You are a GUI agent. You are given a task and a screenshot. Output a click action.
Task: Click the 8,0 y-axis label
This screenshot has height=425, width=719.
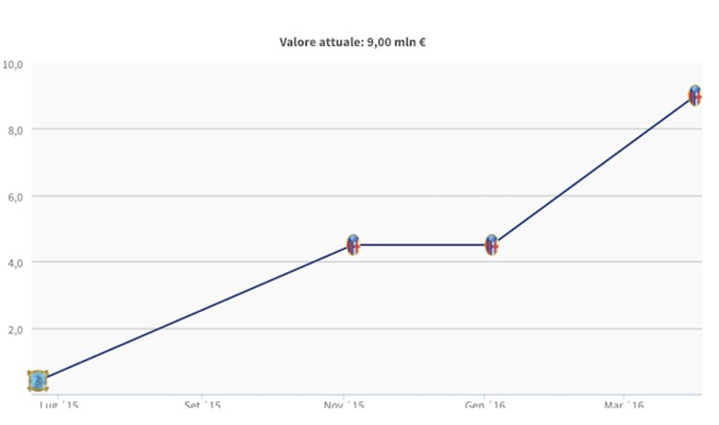tap(15, 130)
